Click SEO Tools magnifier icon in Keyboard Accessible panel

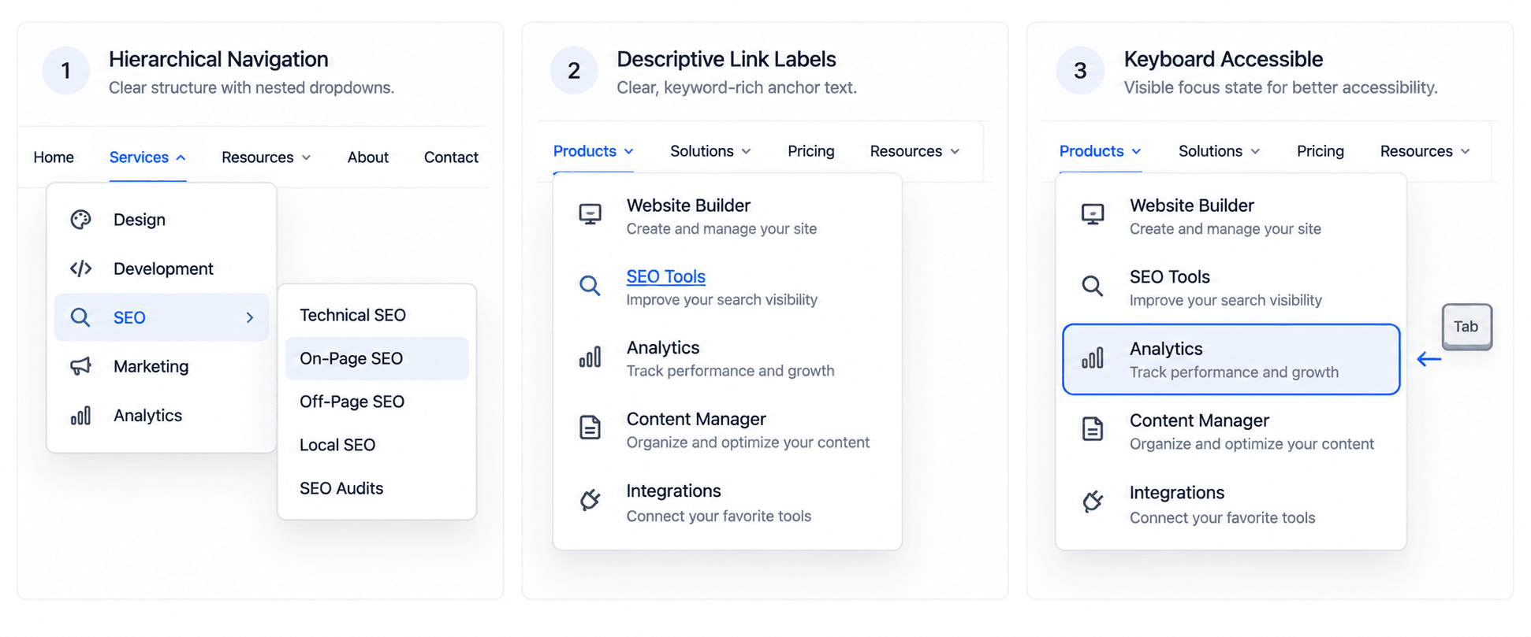pyautogui.click(x=1093, y=286)
